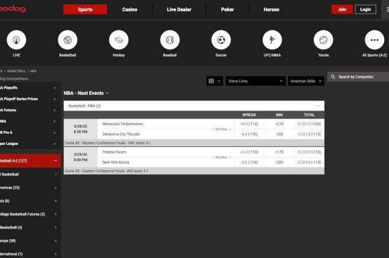Select the UFC/MMA sport icon
Viewport: 389px width, 258px height.
[x=272, y=41]
